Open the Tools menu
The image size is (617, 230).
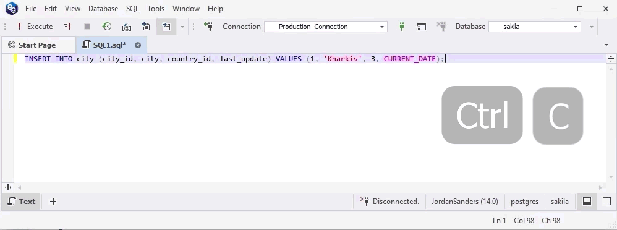(156, 8)
